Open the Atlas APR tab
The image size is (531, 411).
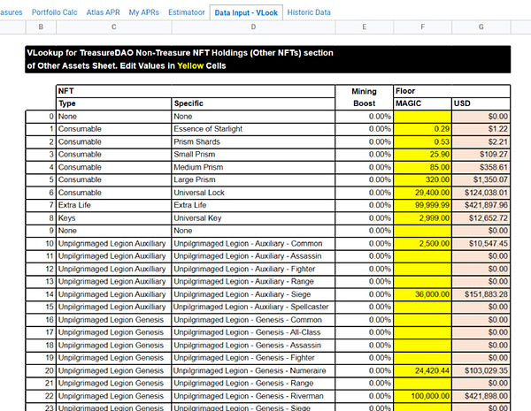tap(104, 12)
